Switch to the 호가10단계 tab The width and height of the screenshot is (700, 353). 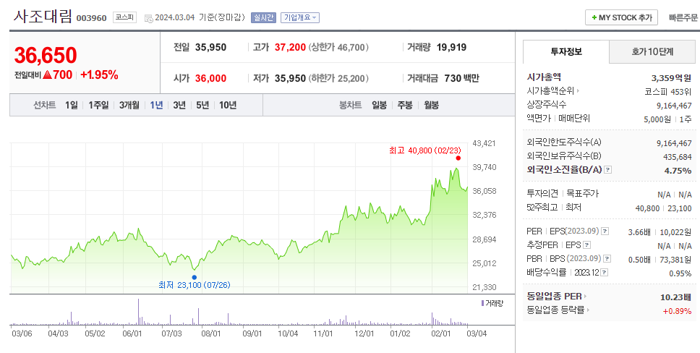[x=652, y=51]
